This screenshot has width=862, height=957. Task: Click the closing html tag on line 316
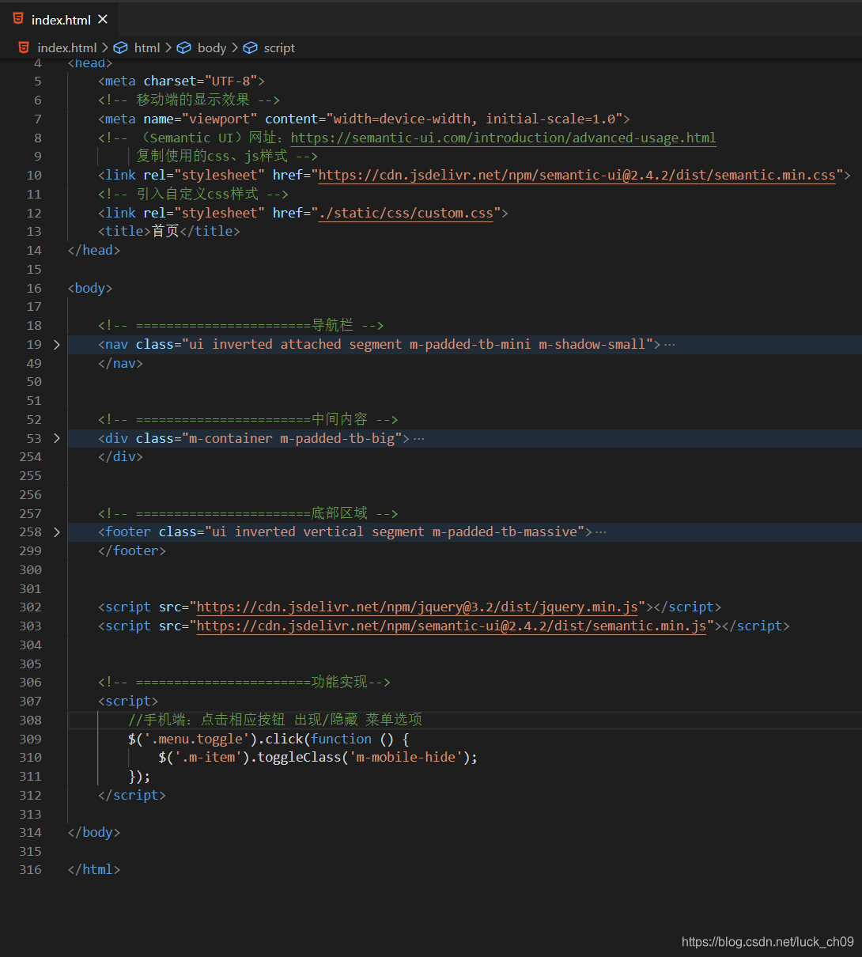pyautogui.click(x=94, y=869)
